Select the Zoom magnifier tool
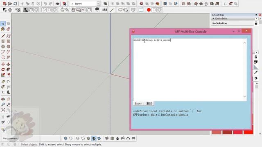 3,105
